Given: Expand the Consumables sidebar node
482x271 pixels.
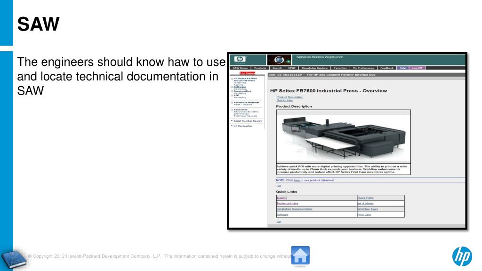Looking at the screenshot, I should click(x=232, y=91).
